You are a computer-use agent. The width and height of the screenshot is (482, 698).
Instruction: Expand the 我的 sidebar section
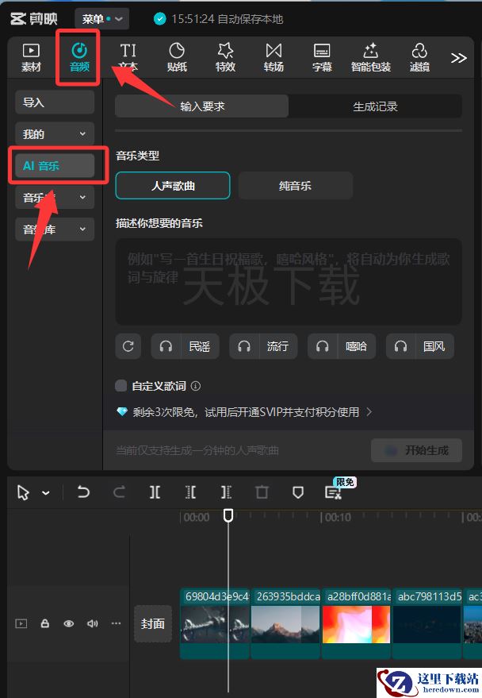coord(82,134)
